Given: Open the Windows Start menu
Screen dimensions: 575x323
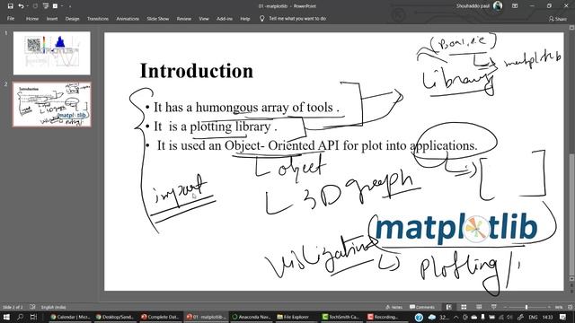Looking at the screenshot, I should [6, 317].
